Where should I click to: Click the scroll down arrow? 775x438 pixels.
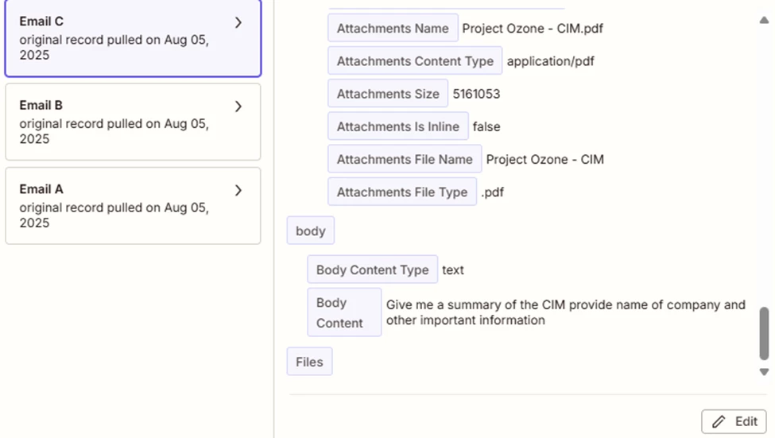pos(764,372)
